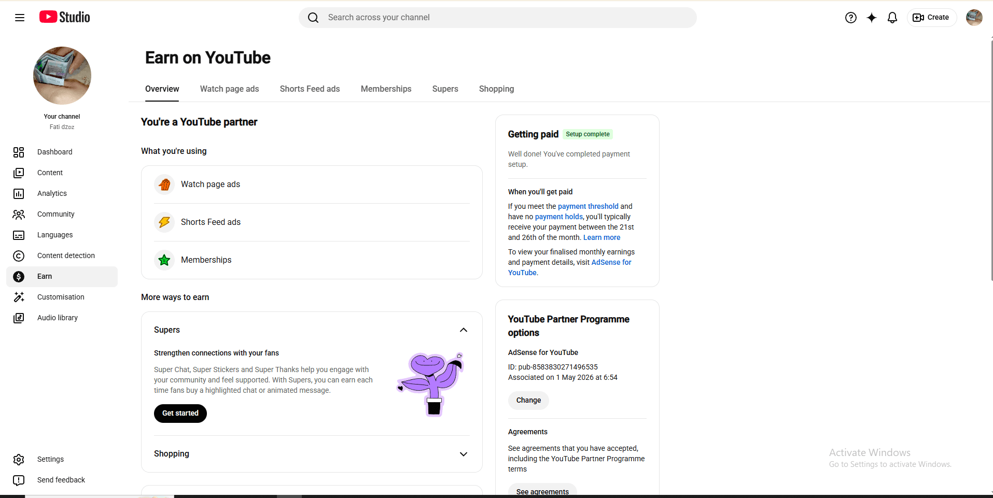The height and width of the screenshot is (498, 993).
Task: Click the Analytics sidebar icon
Action: (x=19, y=193)
